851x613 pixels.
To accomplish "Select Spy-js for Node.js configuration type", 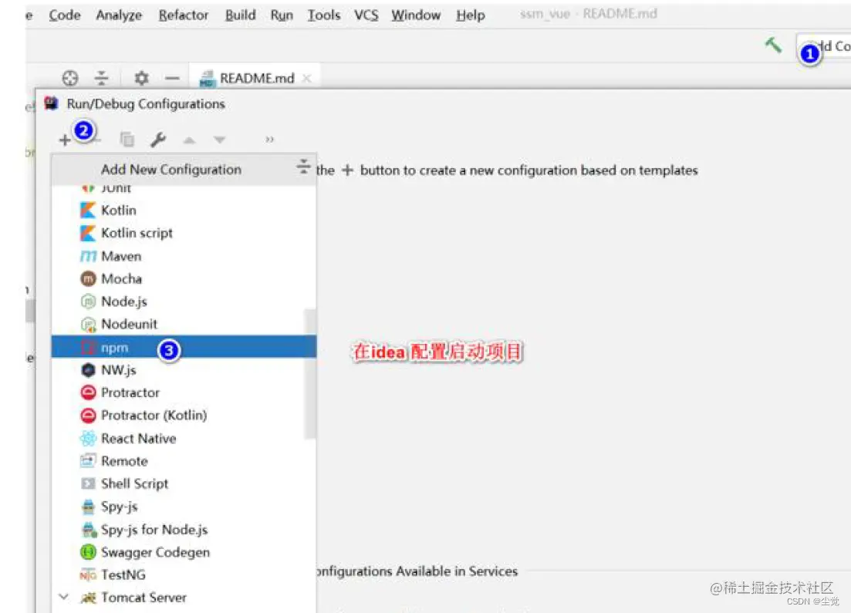I will [x=184, y=530].
